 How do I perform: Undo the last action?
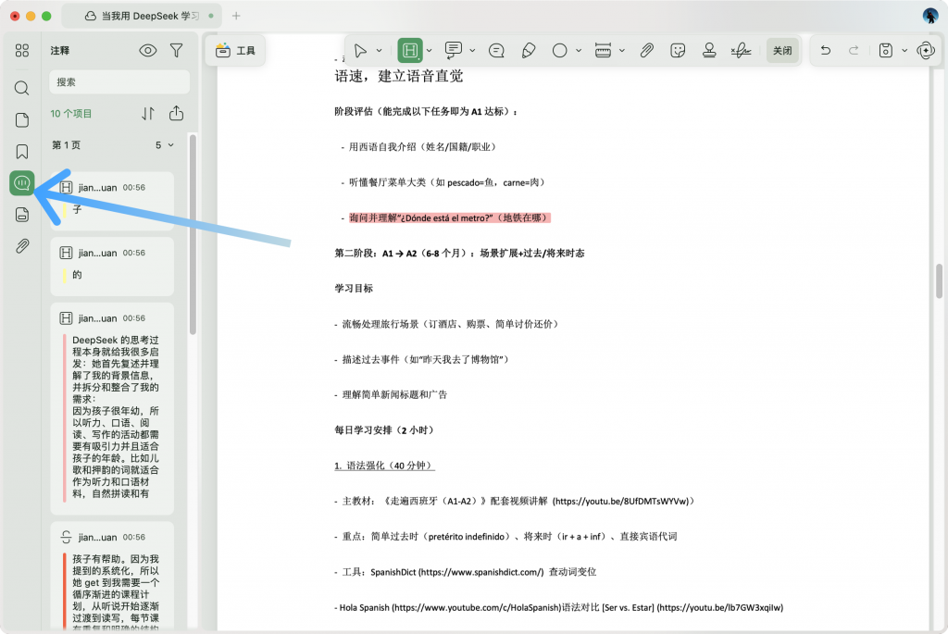click(x=825, y=50)
